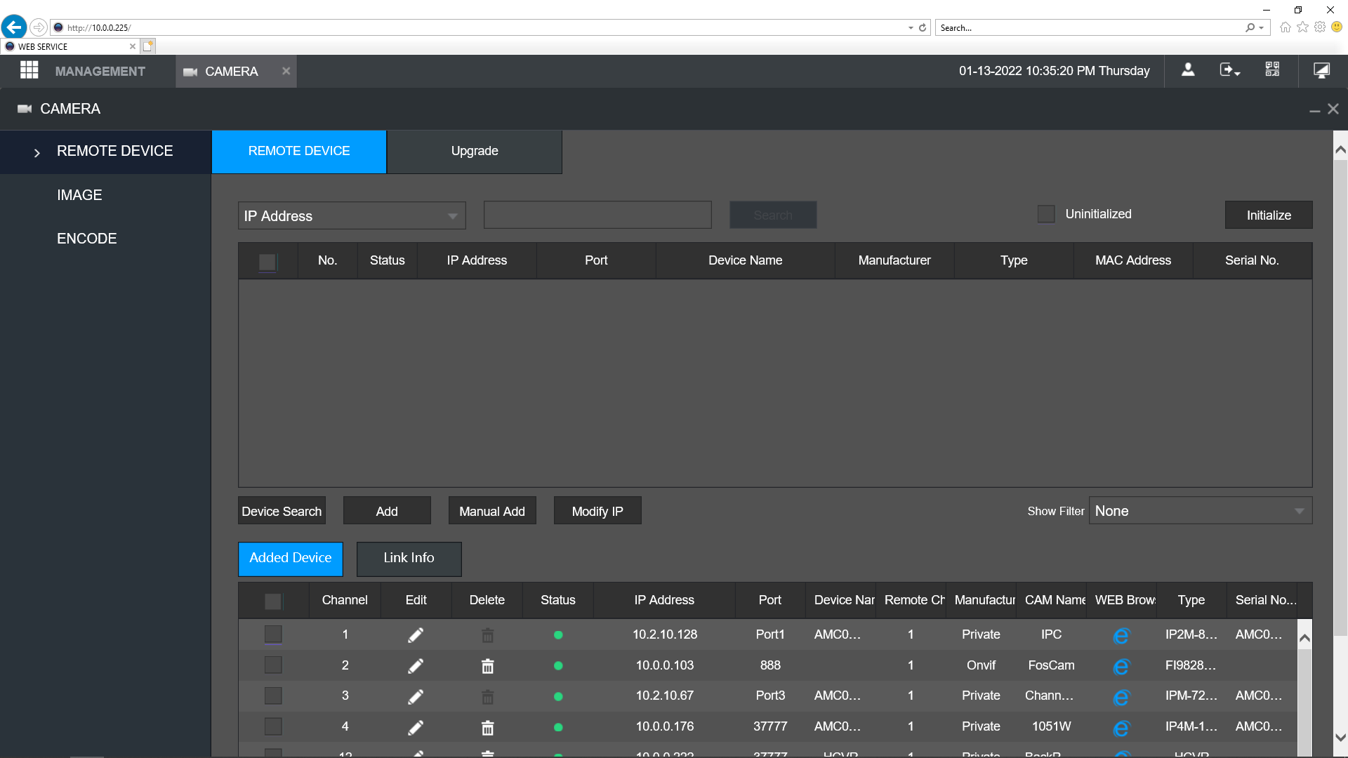Click the MAC Address column header
The width and height of the screenshot is (1348, 758).
pyautogui.click(x=1133, y=260)
